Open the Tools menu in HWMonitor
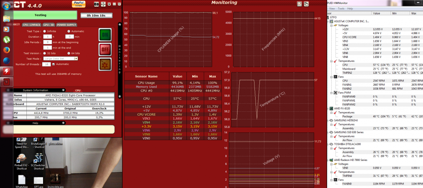The image size is (423, 188). pos(341,8)
